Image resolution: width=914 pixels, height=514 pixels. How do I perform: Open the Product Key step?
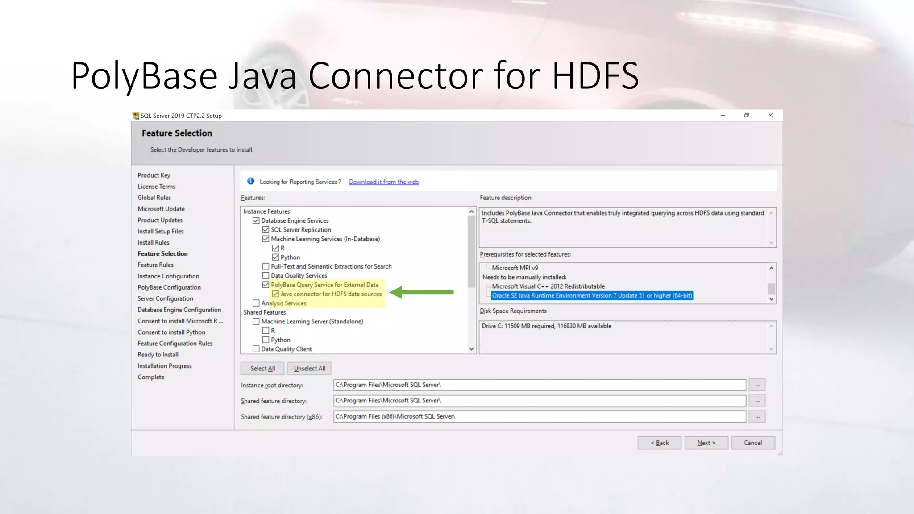[154, 175]
